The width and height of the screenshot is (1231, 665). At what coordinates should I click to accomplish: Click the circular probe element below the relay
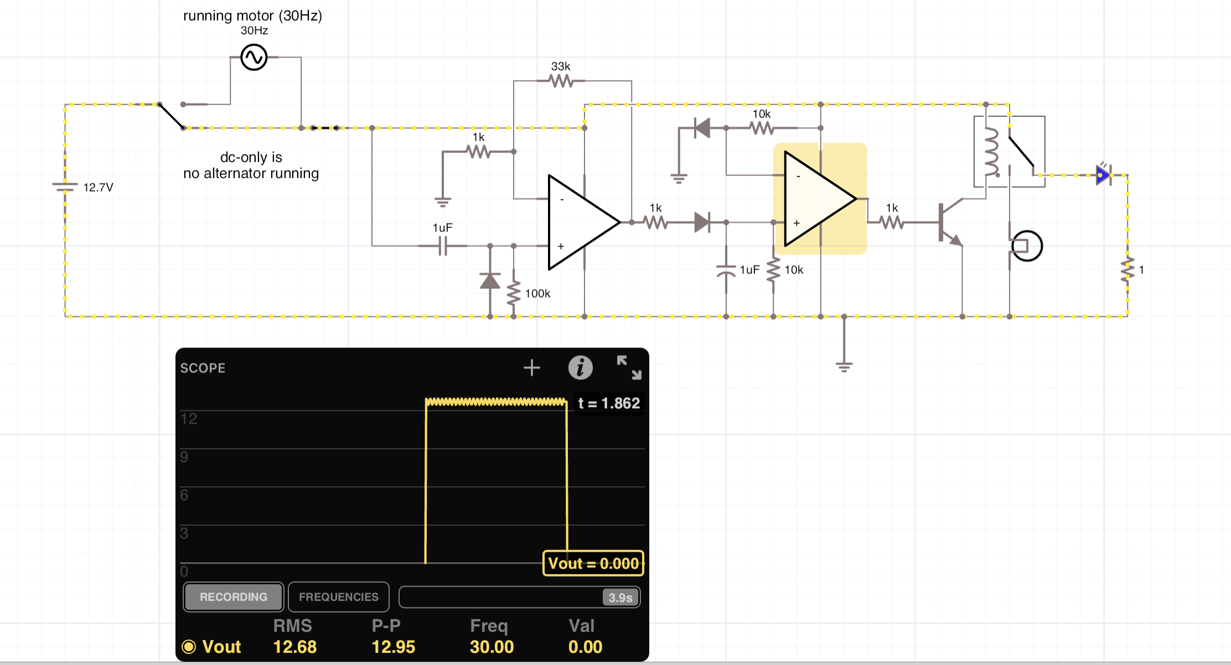1027,246
